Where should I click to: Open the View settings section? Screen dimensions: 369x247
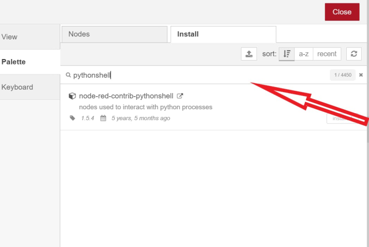(x=30, y=37)
